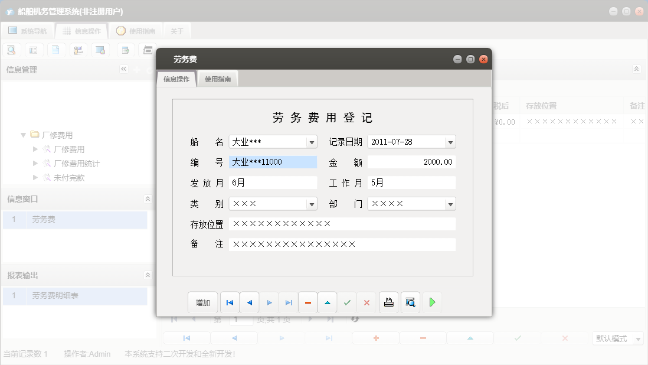
Task: Click the green run arrow in the dialog toolbar
Action: pos(432,302)
